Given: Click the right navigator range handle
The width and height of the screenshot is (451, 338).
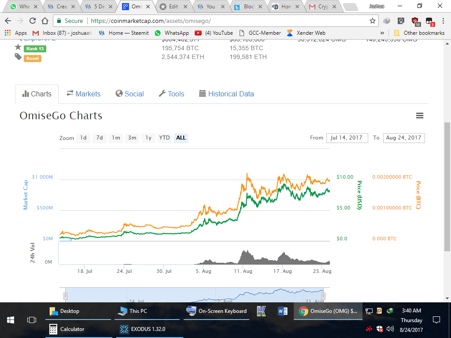Looking at the screenshot, I should pos(323,296).
